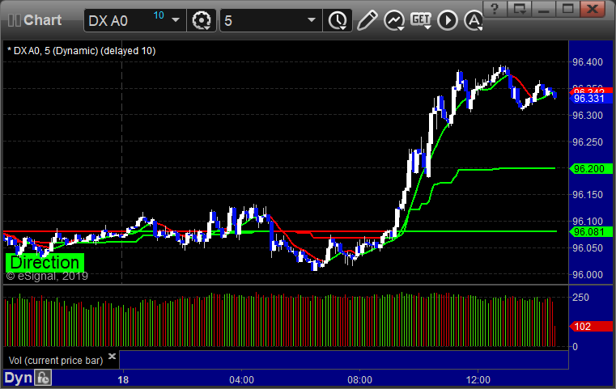Expand the DX A0 symbol dropdown
The image size is (616, 389).
point(176,20)
